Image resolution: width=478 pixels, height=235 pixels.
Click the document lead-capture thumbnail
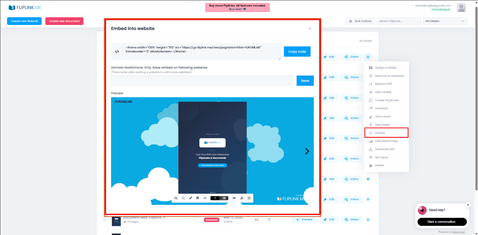[x=116, y=221]
